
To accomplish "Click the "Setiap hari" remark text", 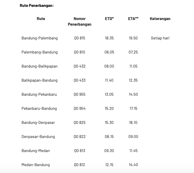I will (x=160, y=38).
